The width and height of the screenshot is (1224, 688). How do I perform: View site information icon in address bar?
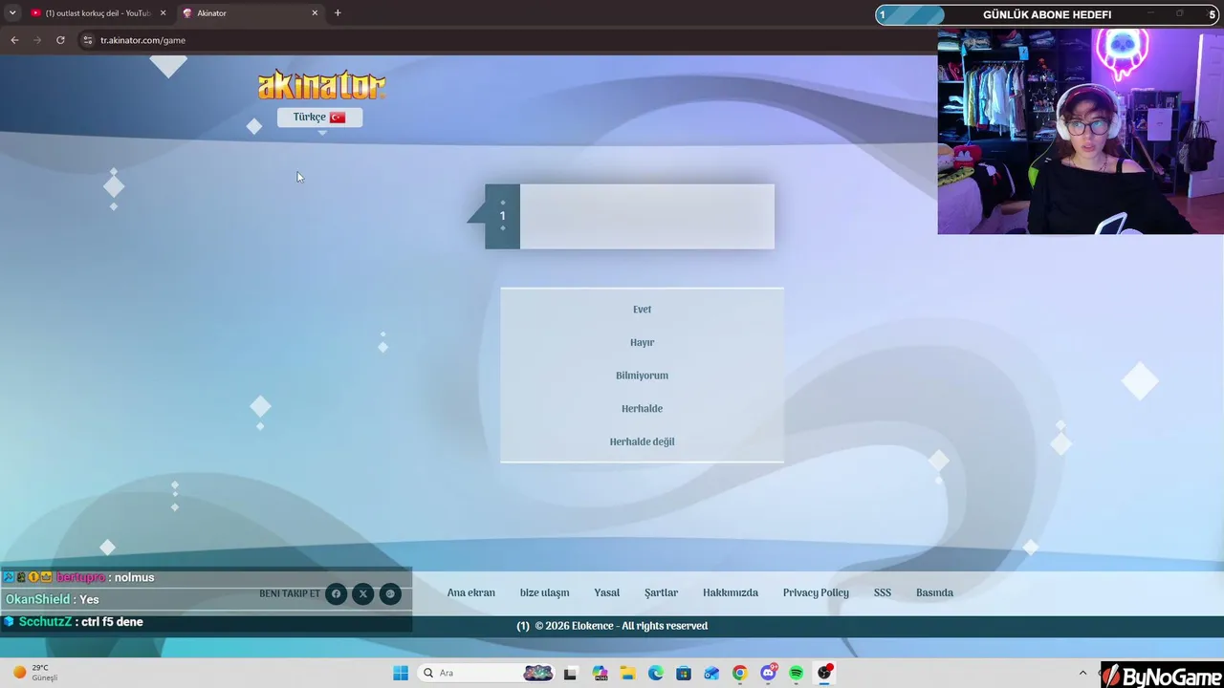tap(87, 40)
